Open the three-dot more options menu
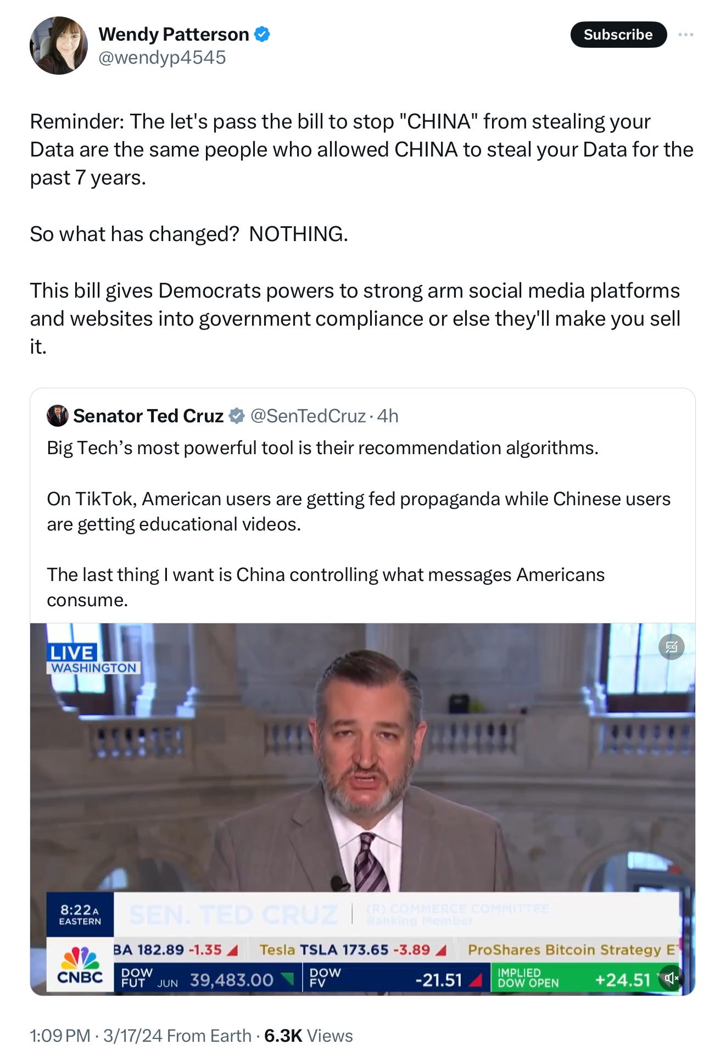Screen dimensions: 726x1061 point(685,35)
